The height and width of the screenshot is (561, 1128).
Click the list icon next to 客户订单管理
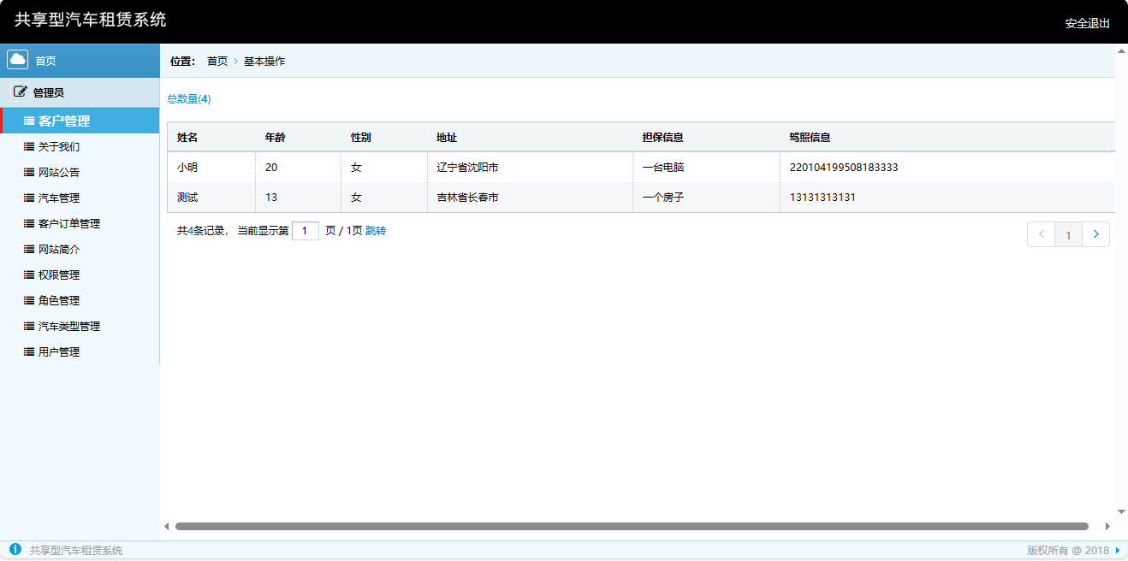pyautogui.click(x=29, y=223)
